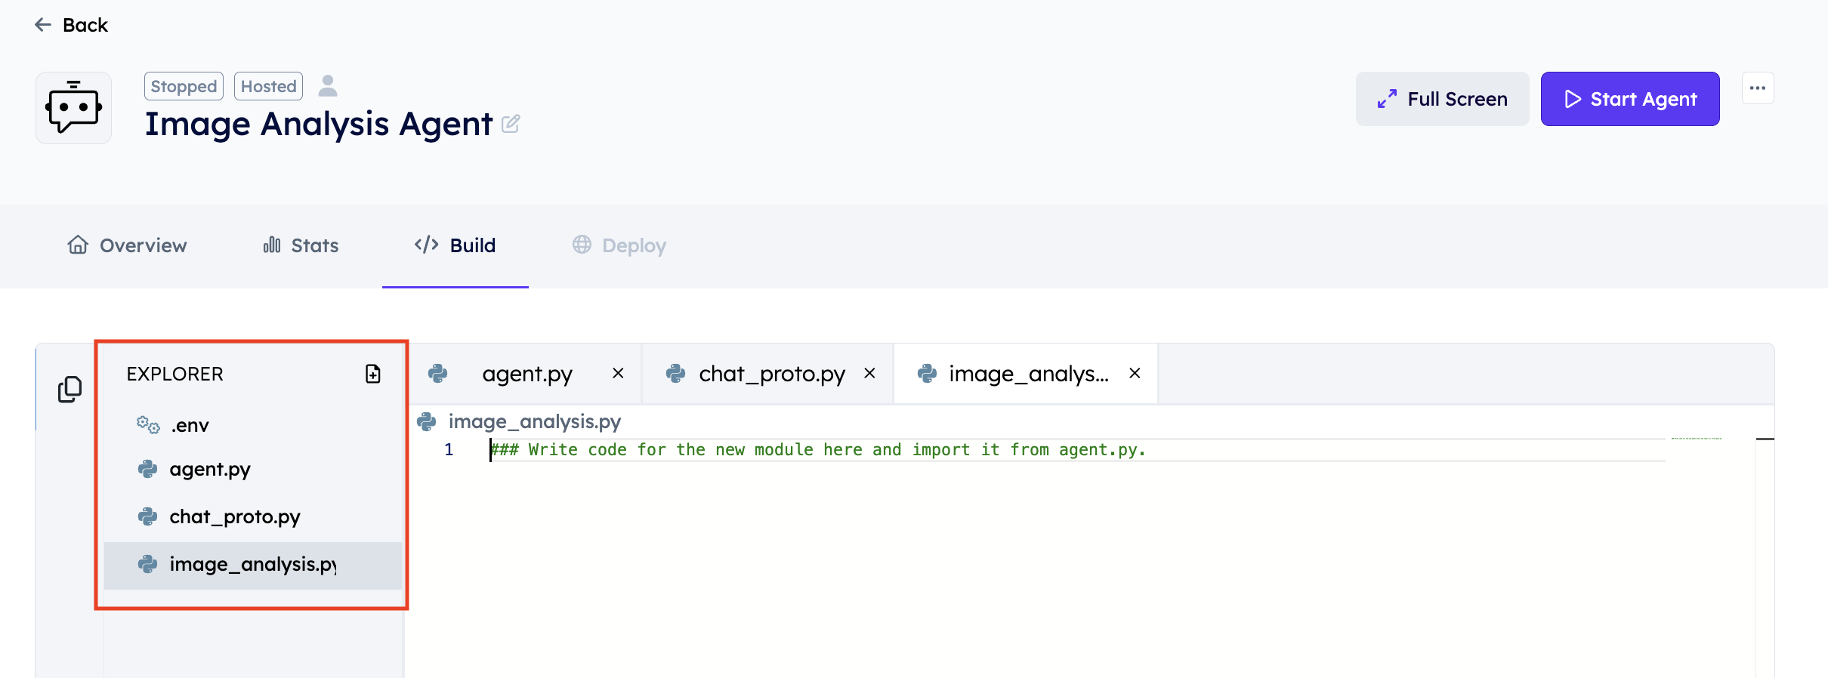
Task: Switch to the Overview tab
Action: pyautogui.click(x=127, y=245)
